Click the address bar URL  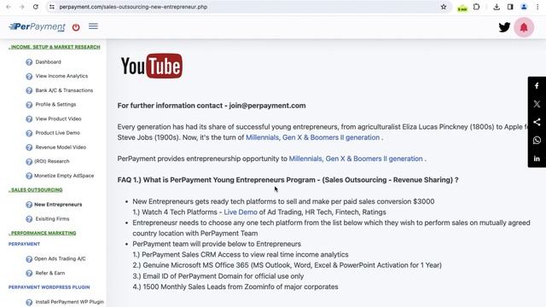coord(133,7)
